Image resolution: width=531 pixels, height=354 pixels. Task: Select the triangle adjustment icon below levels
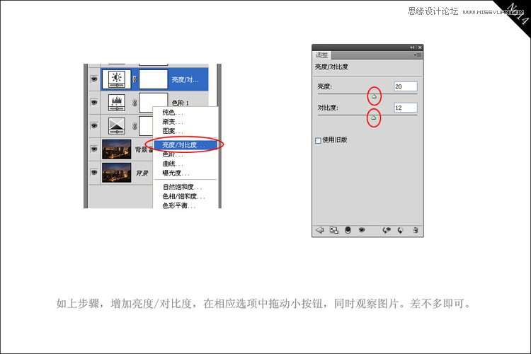click(x=117, y=126)
